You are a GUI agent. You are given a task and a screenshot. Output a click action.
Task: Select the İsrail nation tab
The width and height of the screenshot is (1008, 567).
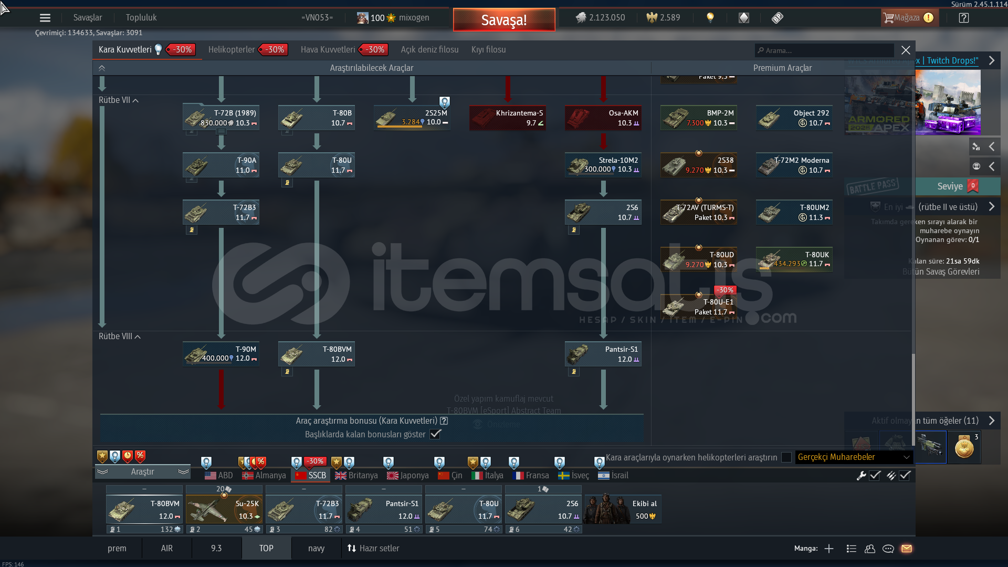click(x=613, y=475)
